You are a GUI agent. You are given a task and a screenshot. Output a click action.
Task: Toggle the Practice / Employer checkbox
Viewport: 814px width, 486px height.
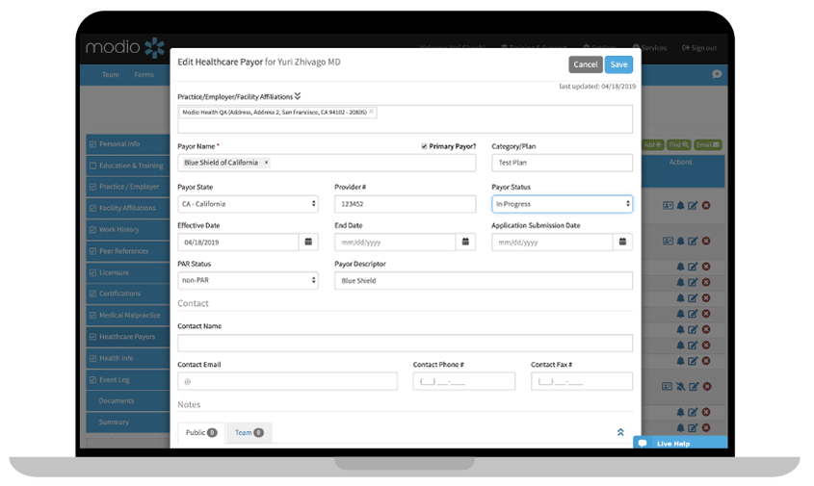point(92,187)
